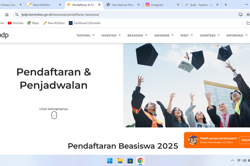Open Maps bookmark
The width and height of the screenshot is (250, 166).
tap(33, 23)
